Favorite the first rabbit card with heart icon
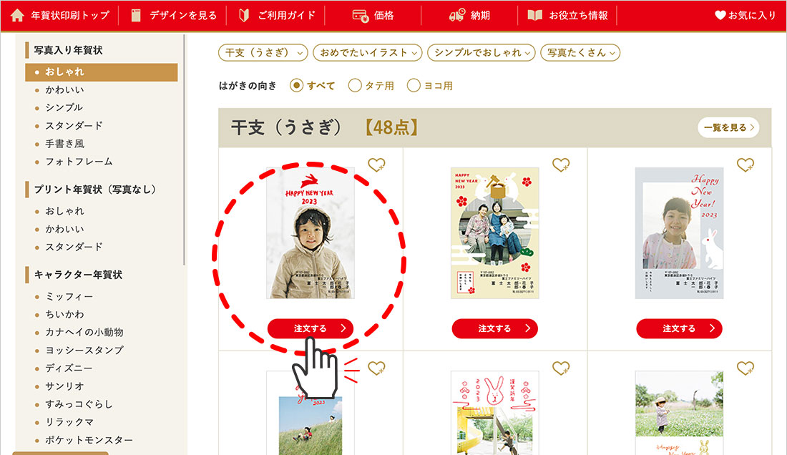The width and height of the screenshot is (787, 455). pos(376,164)
